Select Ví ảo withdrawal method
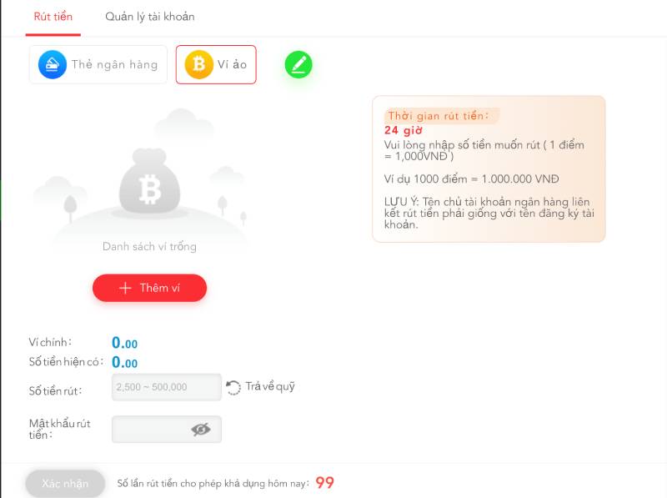 pos(216,65)
